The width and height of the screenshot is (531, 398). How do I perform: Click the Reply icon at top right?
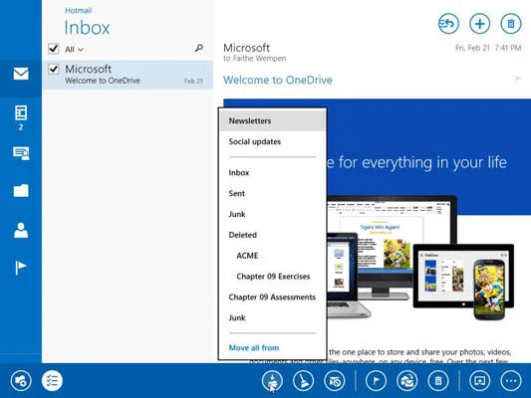click(448, 24)
